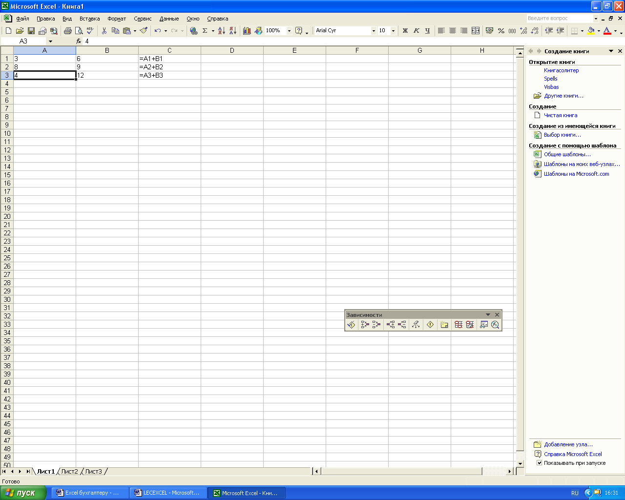
Task: Run the spell check icon
Action: click(x=90, y=31)
